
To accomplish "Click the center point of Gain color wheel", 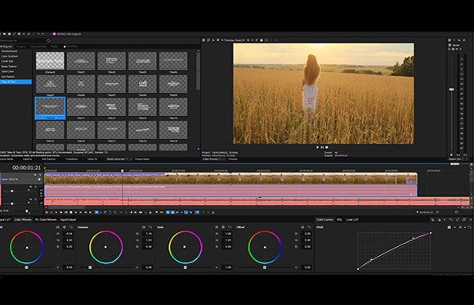I will coord(185,247).
